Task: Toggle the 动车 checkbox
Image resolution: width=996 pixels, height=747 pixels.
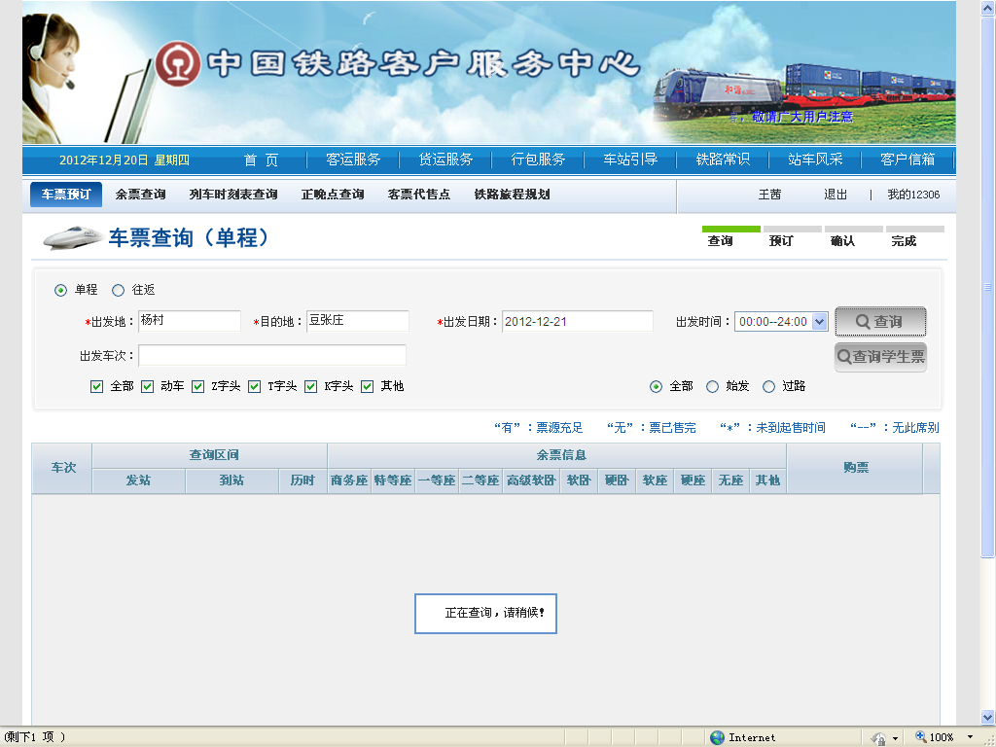Action: (x=148, y=386)
